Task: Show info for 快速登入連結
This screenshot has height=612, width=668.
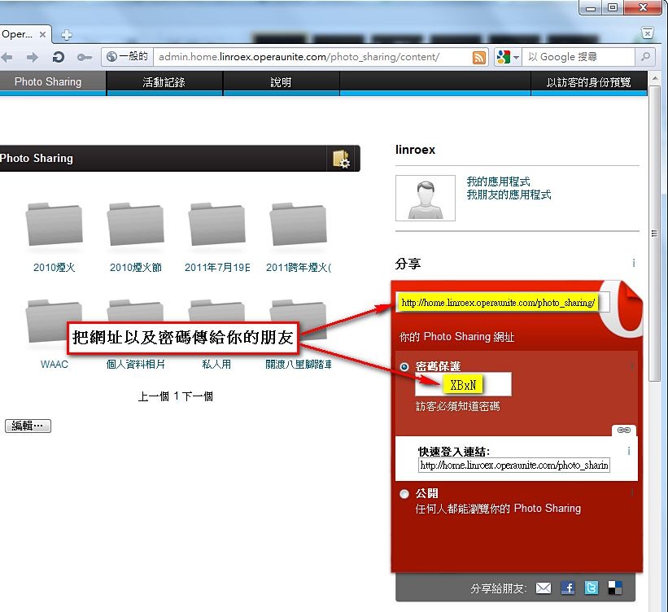Action: [x=629, y=451]
